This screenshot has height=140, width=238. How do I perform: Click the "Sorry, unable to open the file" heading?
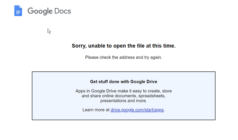(124, 46)
